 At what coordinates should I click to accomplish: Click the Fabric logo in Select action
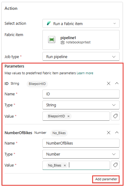(x=49, y=23)
